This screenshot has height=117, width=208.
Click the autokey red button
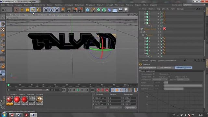coord(103,90)
